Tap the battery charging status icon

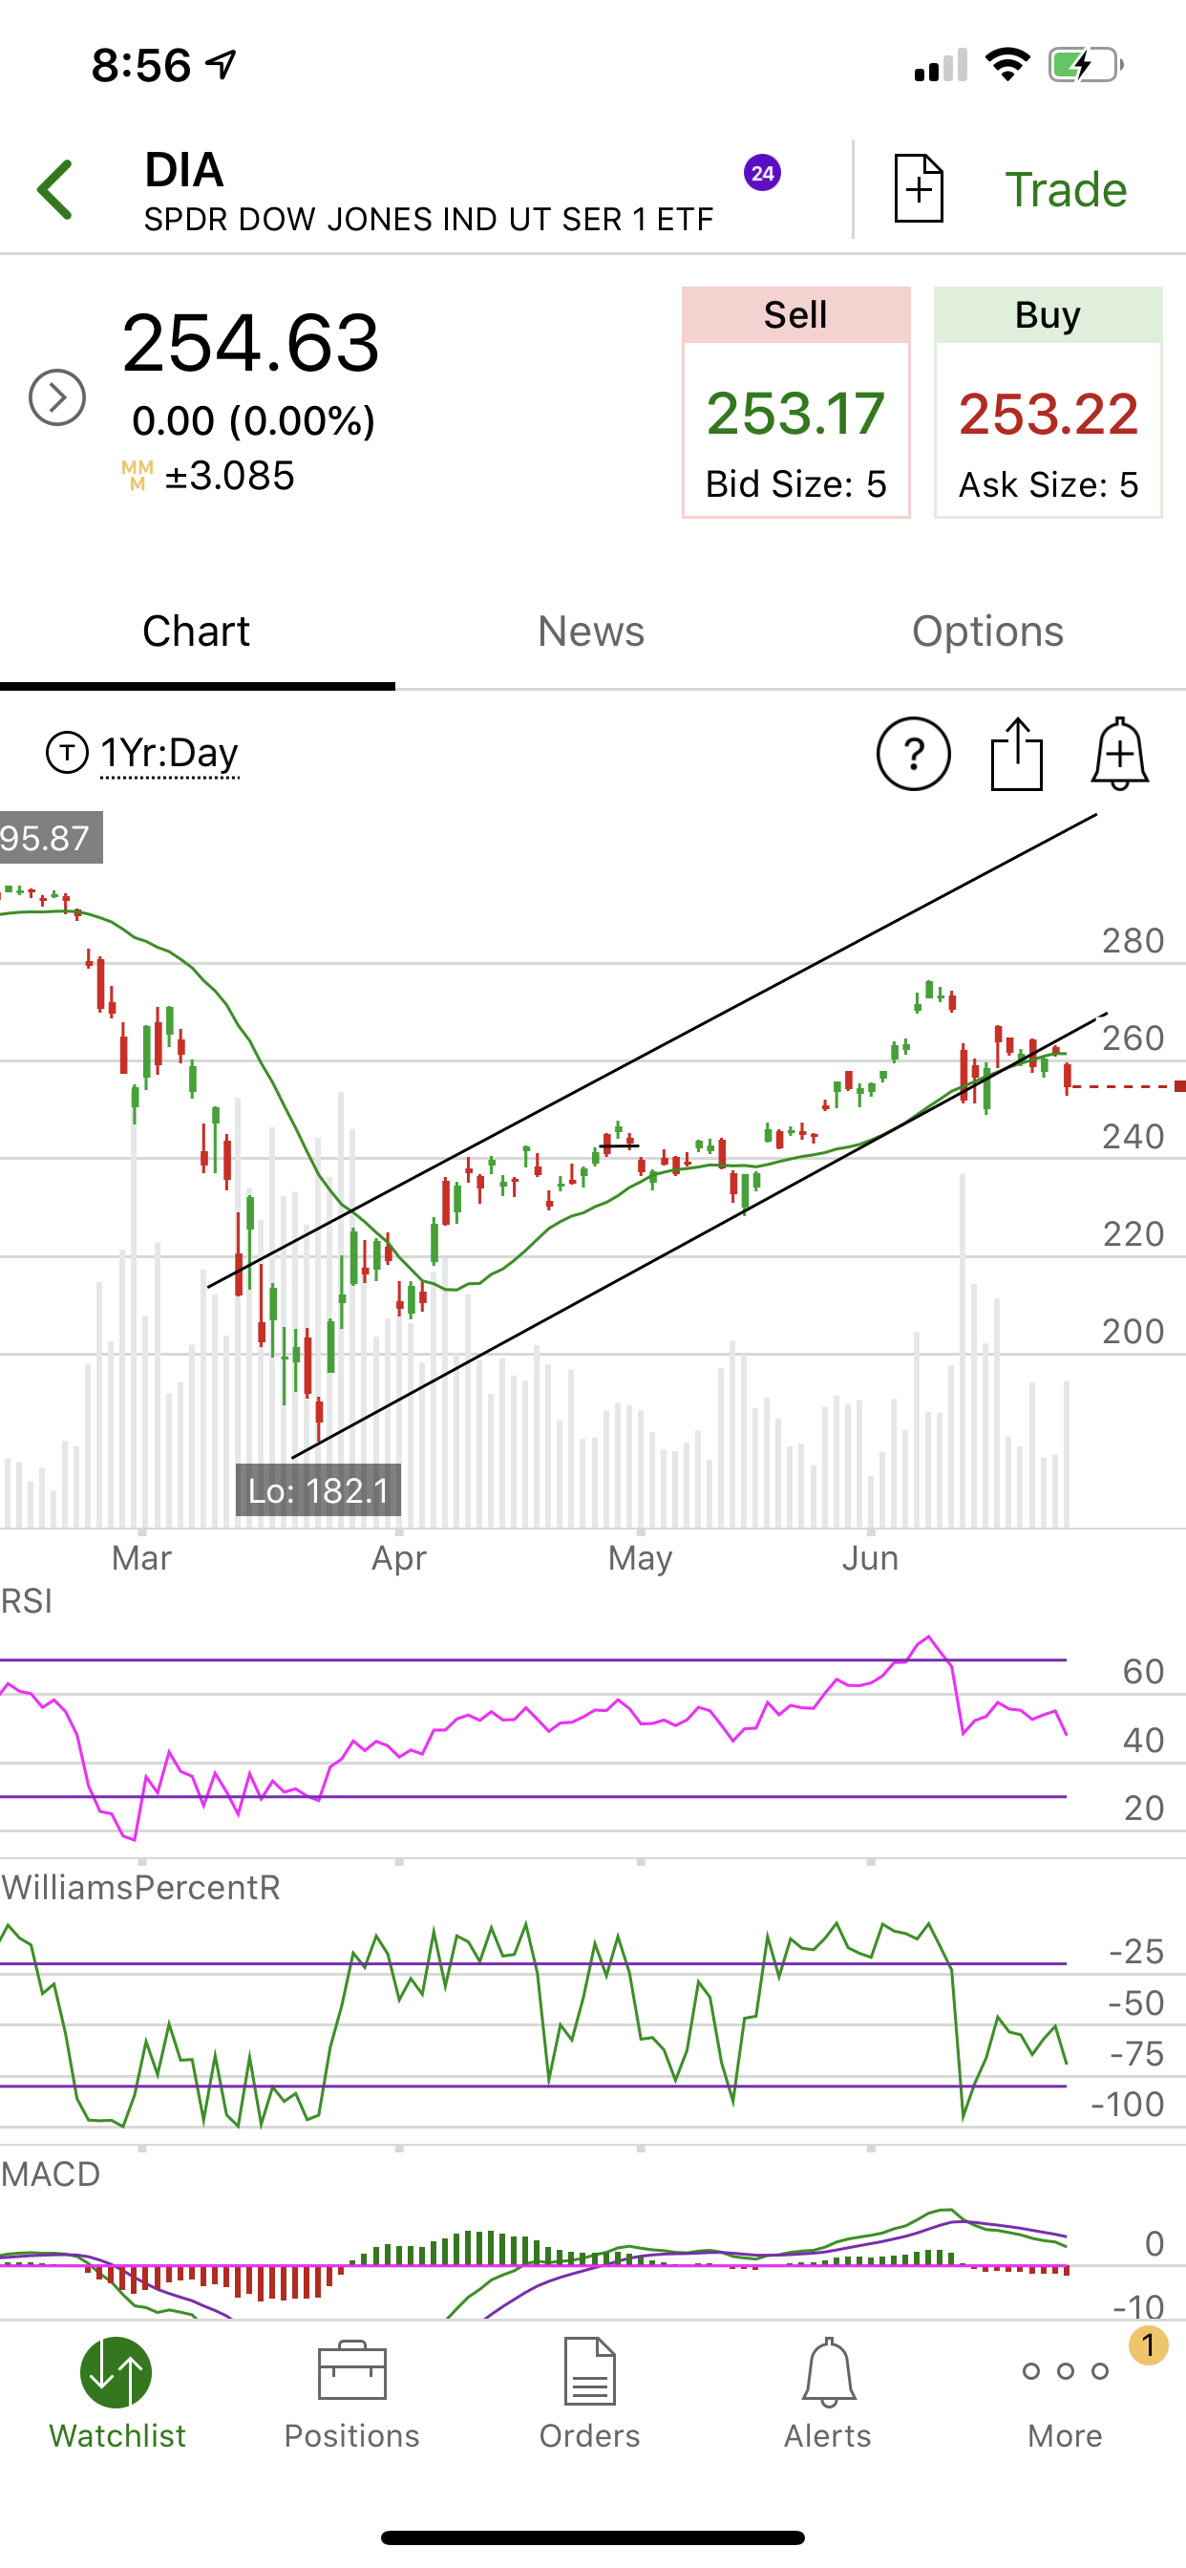coord(1086,66)
